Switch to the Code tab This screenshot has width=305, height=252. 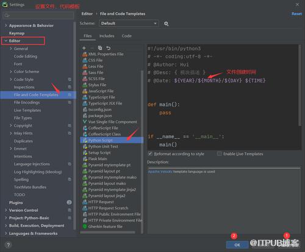127,36
